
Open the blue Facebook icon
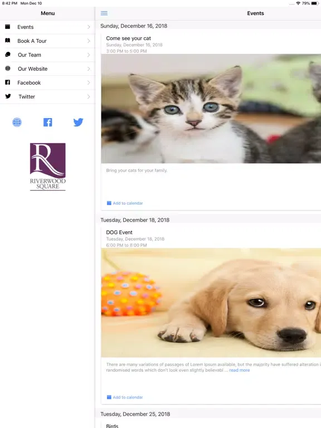48,122
